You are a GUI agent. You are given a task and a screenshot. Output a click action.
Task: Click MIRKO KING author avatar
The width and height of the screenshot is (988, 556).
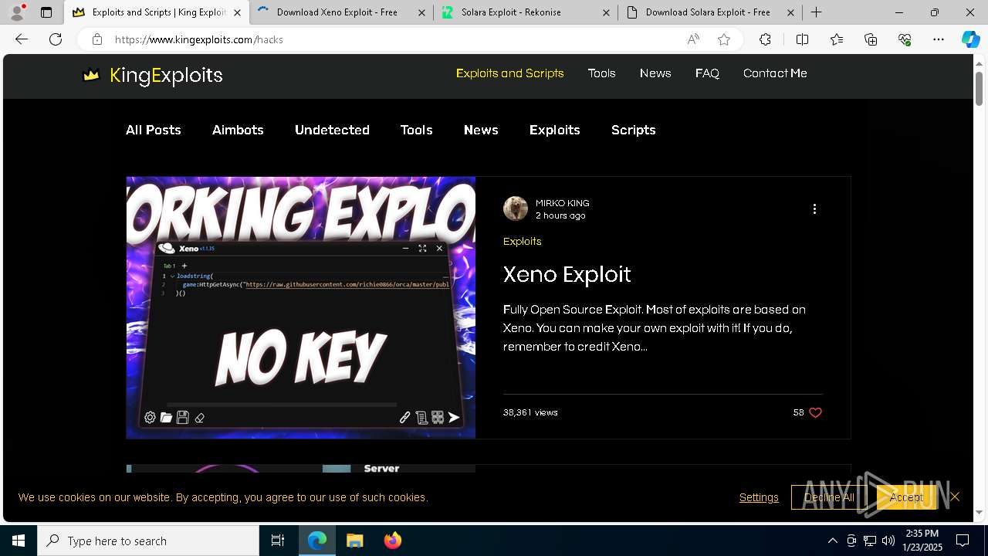[516, 208]
